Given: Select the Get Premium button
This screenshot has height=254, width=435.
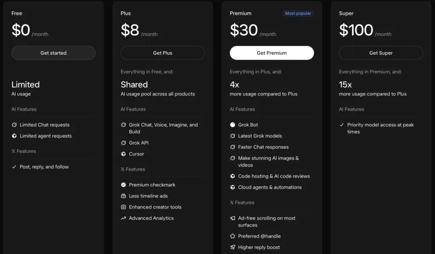Looking at the screenshot, I should tap(272, 53).
